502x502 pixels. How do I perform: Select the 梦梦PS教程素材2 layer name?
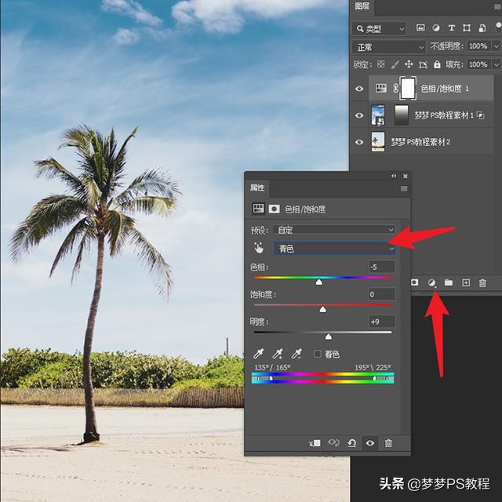pos(420,142)
